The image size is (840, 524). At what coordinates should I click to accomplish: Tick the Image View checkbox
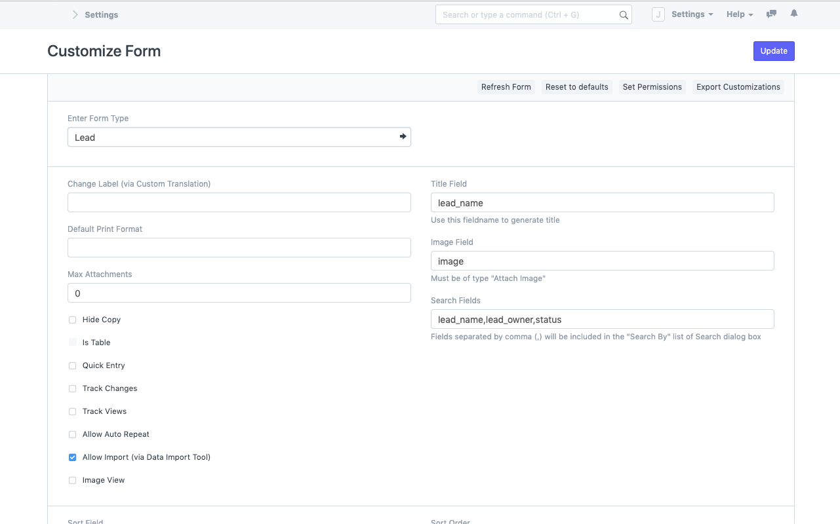(73, 480)
